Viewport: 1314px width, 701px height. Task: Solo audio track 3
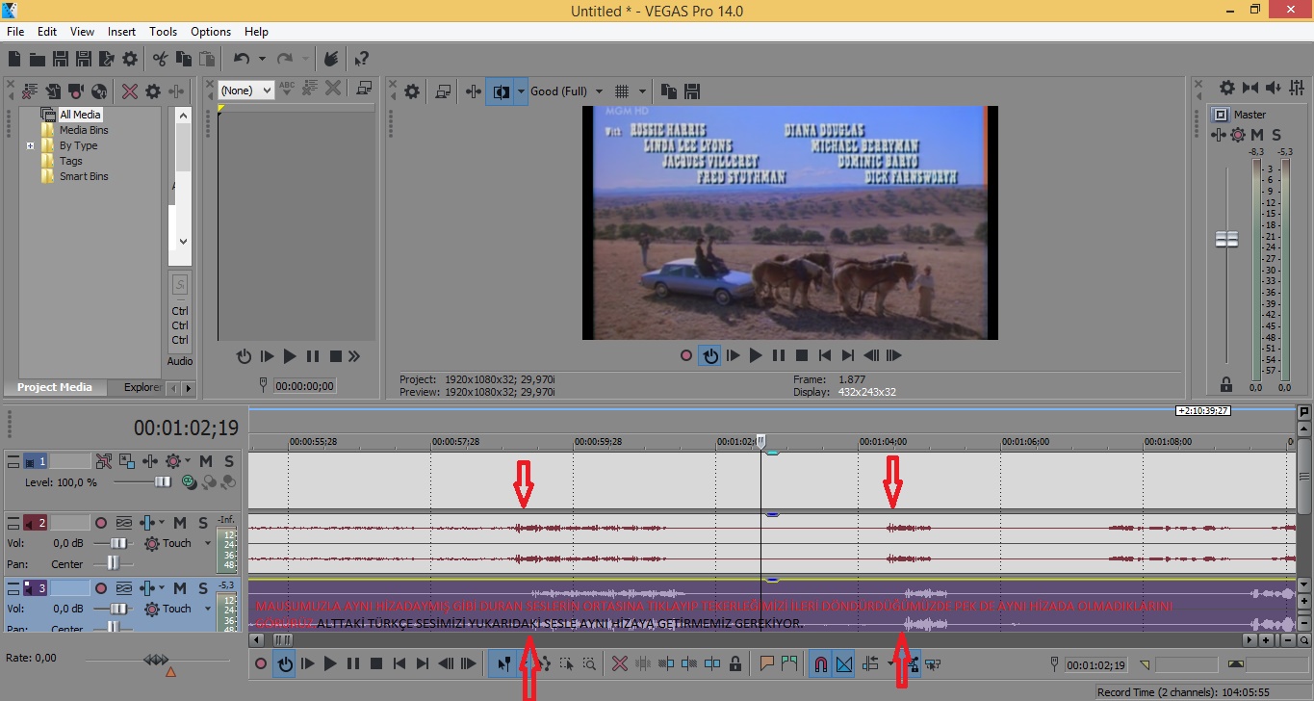(x=203, y=587)
